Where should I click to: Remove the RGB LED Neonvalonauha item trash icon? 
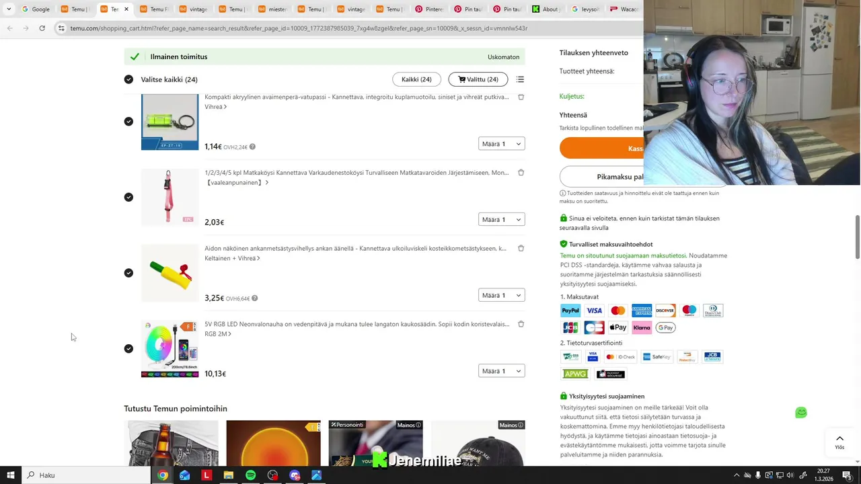[521, 324]
